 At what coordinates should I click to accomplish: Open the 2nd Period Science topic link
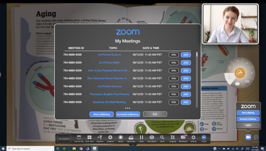(110, 86)
